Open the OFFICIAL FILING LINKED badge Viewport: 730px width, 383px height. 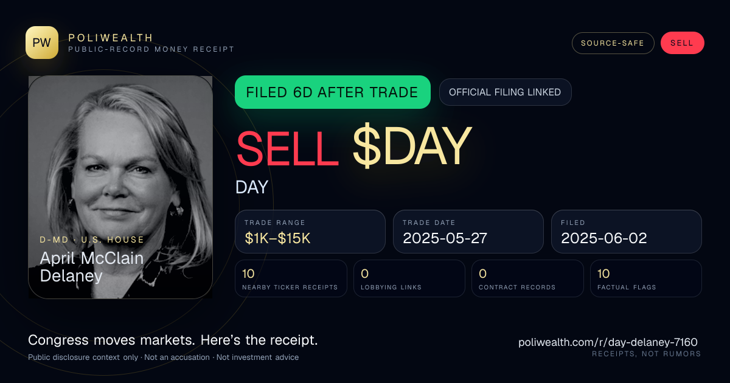(x=505, y=92)
